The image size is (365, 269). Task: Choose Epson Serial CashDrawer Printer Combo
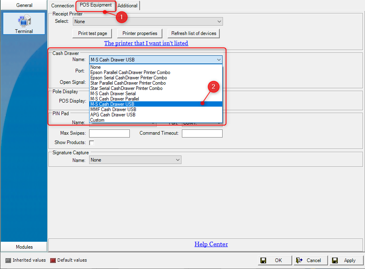pyautogui.click(x=156, y=78)
